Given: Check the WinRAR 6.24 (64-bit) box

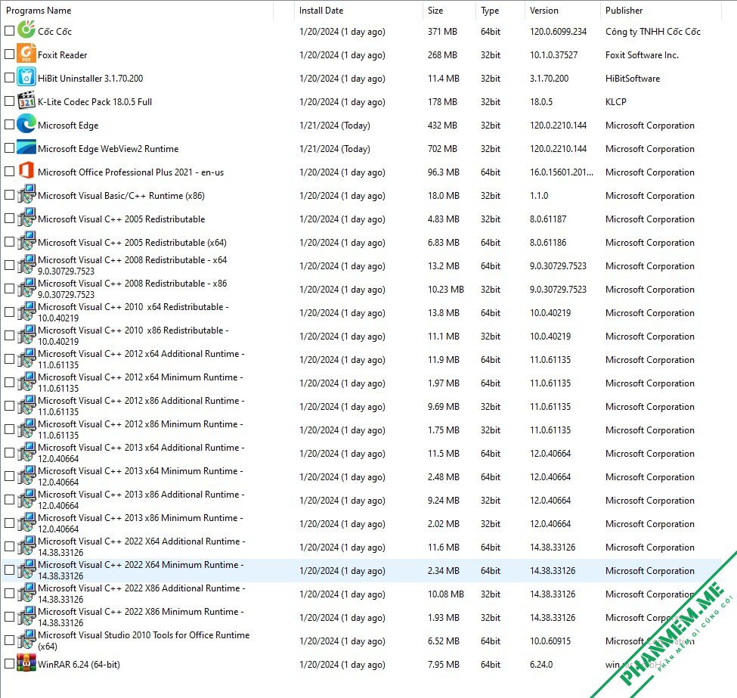Looking at the screenshot, I should [9, 664].
